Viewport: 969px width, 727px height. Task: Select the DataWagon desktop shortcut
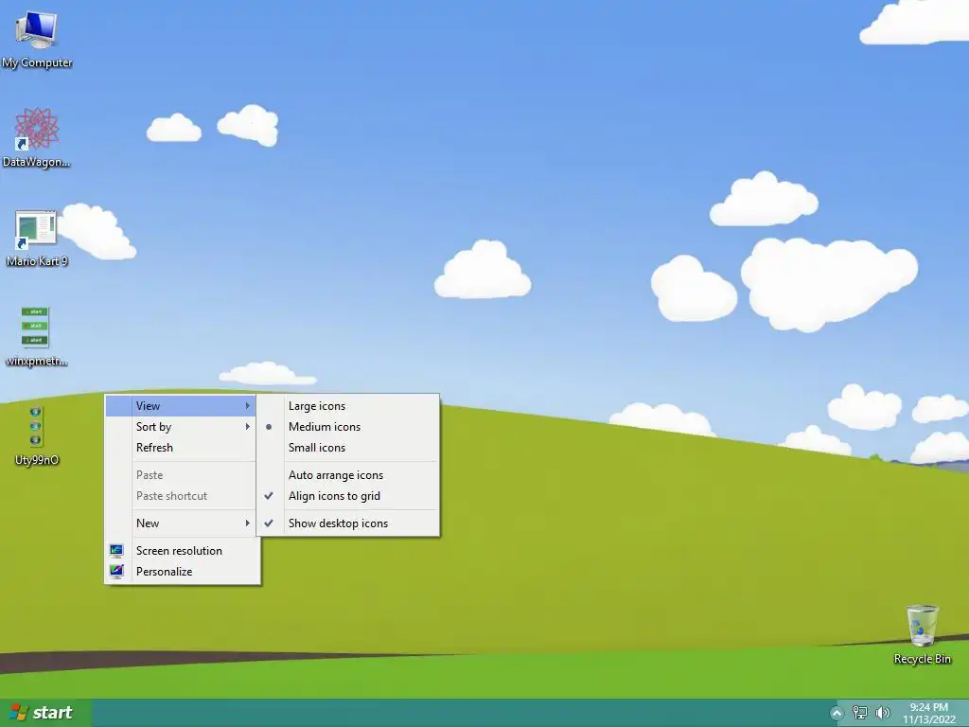click(37, 138)
